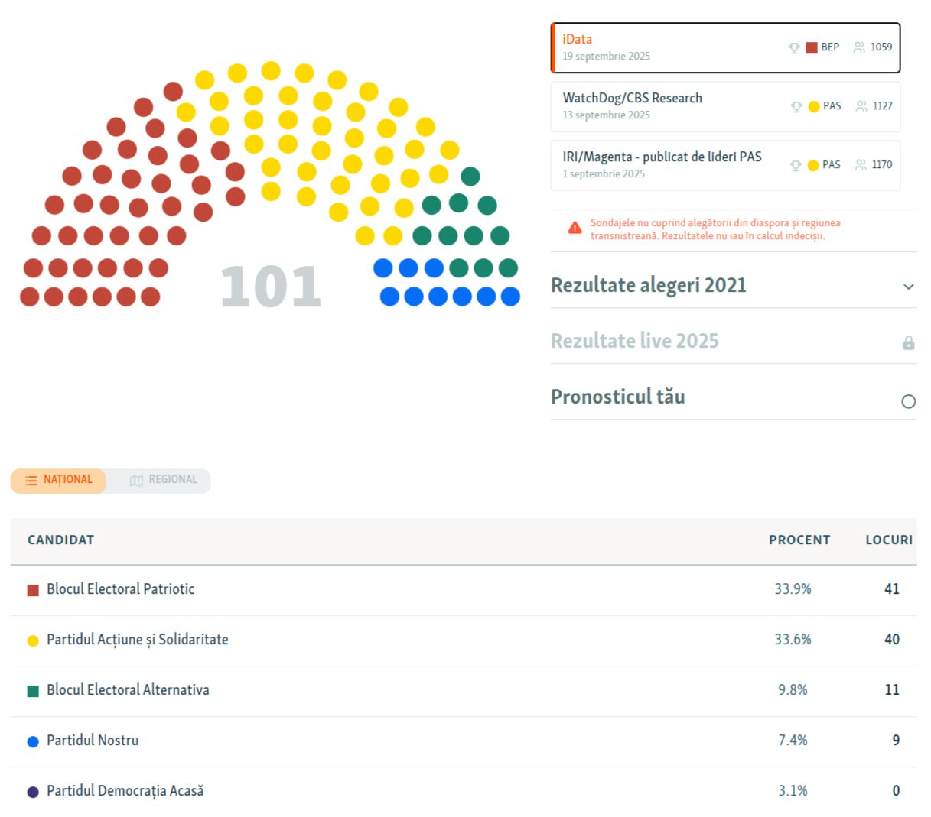Image resolution: width=931 pixels, height=817 pixels.
Task: Select the WatchDog/CBS Research poll
Action: point(726,106)
